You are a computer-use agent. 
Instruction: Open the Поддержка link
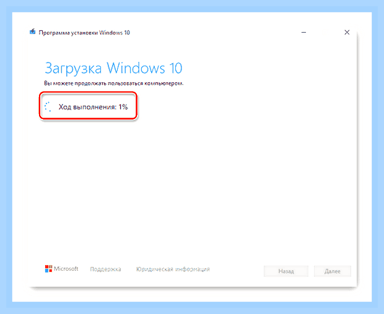(105, 269)
